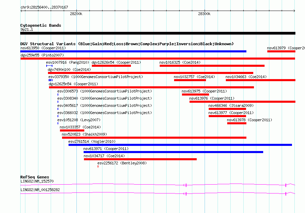Click the nsv613976 (Cooper2011) label
The width and height of the screenshot is (305, 213).
[212, 98]
